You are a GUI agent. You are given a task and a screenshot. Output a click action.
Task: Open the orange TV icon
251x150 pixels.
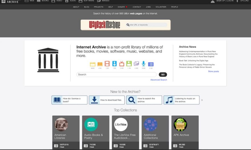pyautogui.click(x=122, y=64)
